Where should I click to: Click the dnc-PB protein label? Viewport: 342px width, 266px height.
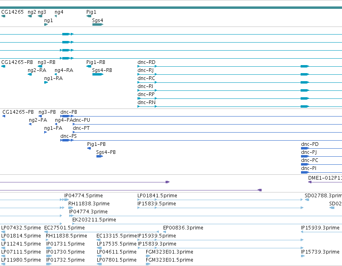[x=69, y=112]
